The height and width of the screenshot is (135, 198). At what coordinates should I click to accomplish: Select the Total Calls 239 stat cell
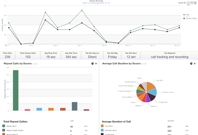point(7,55)
